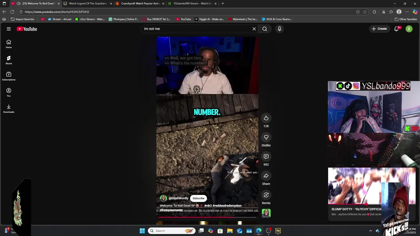The image size is (420, 236).
Task: Start voice search with microphone icon
Action: coord(280,29)
